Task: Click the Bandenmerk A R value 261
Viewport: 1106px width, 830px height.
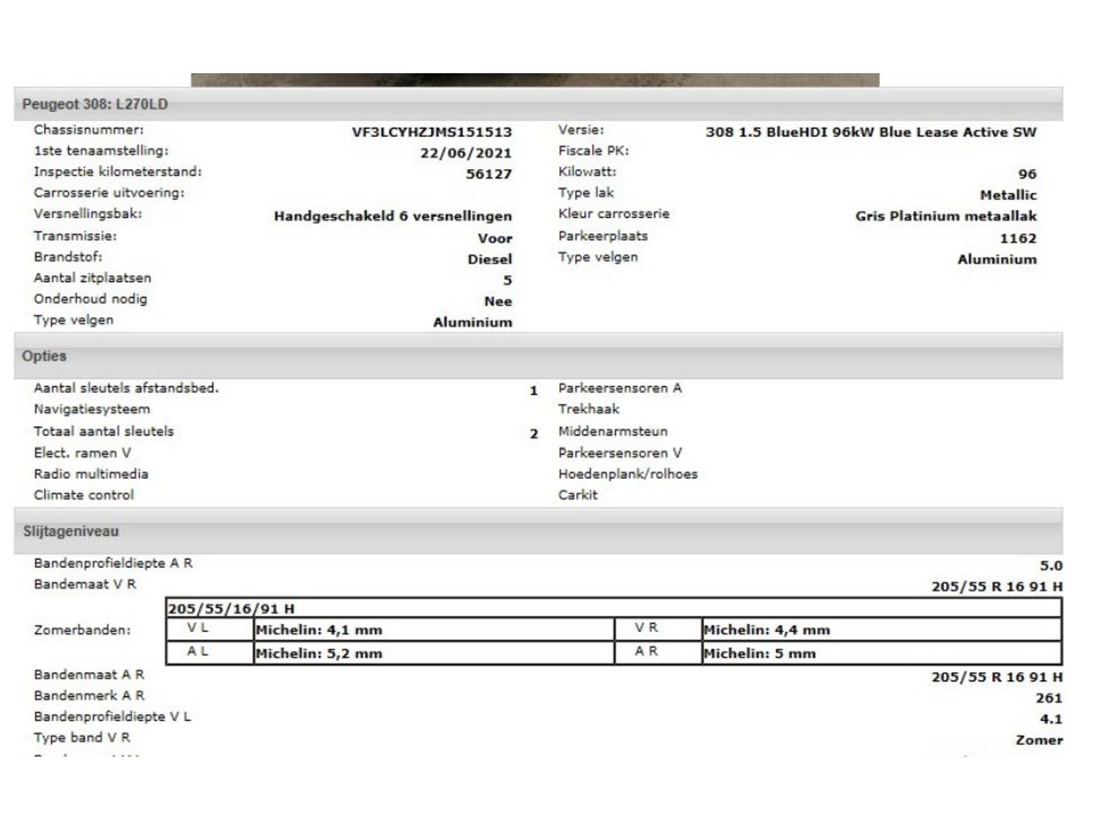Action: click(1049, 698)
